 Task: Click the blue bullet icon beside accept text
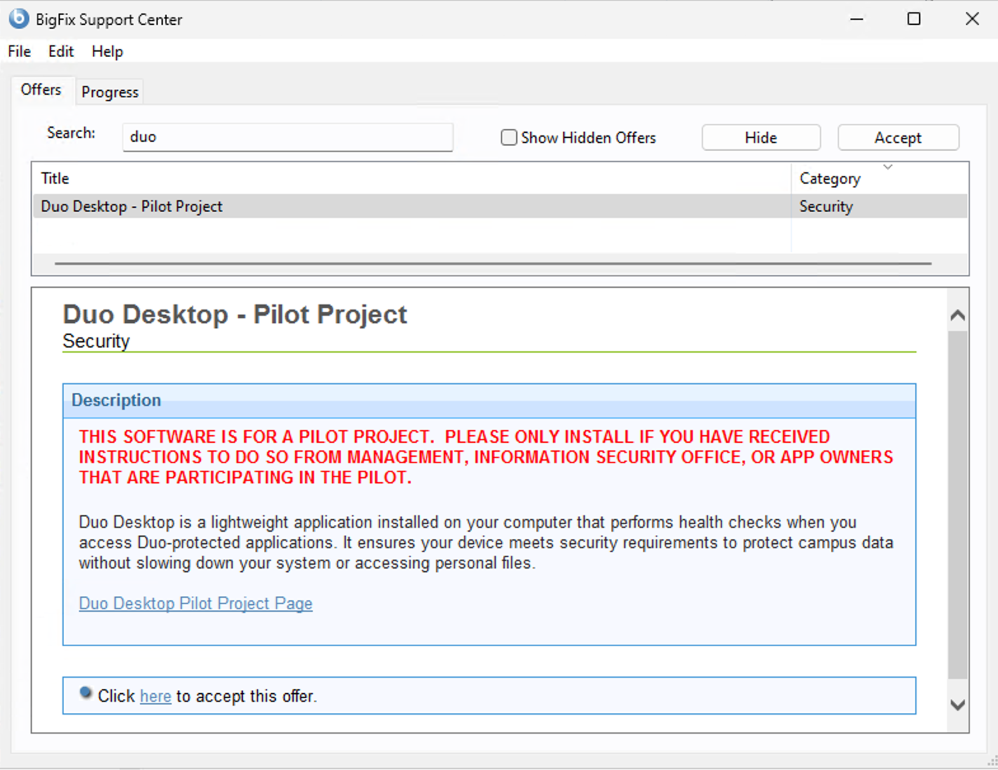(x=86, y=693)
